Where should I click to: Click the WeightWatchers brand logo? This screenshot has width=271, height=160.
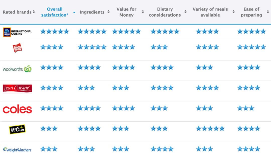(x=17, y=150)
